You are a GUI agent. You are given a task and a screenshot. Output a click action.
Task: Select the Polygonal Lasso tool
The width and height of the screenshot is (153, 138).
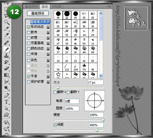tap(6, 16)
